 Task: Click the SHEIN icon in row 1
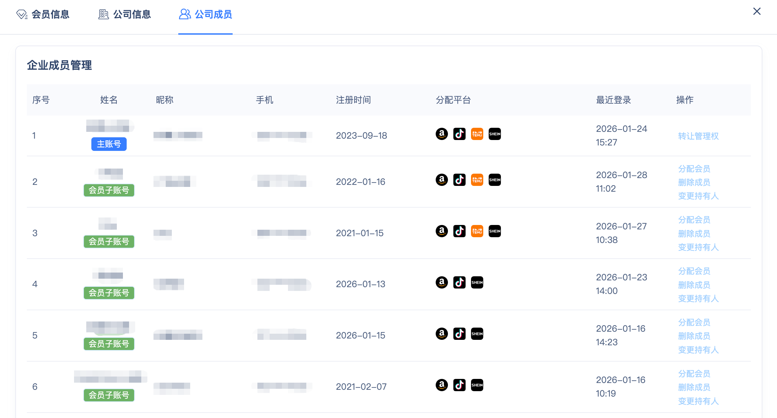(x=494, y=134)
